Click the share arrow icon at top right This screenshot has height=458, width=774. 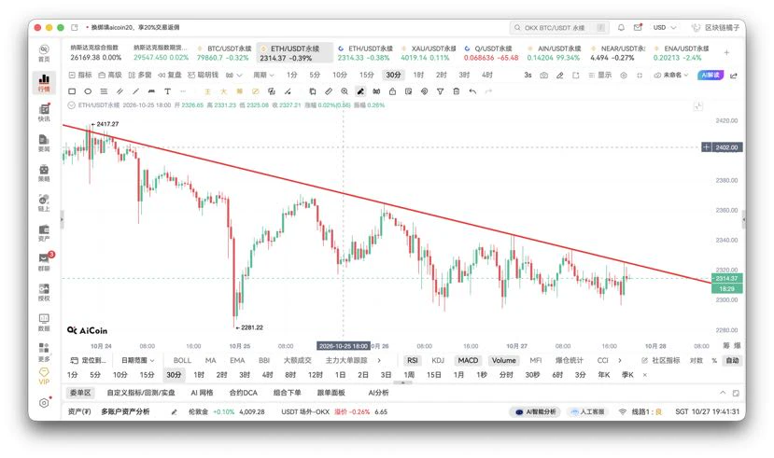pyautogui.click(x=734, y=76)
